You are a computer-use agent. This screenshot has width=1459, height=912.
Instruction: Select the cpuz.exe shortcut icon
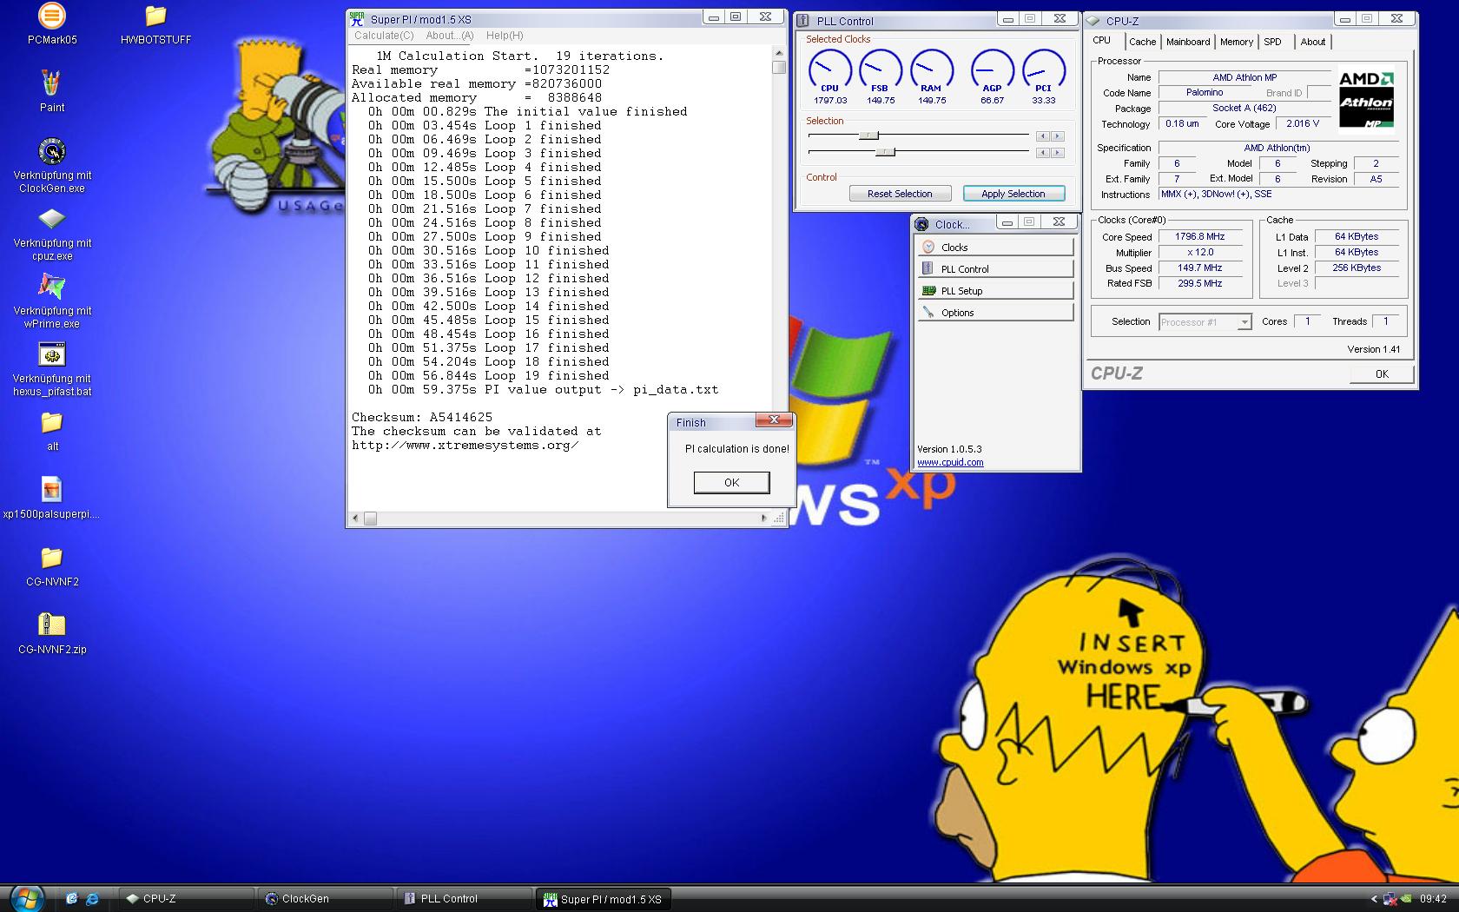[52, 219]
